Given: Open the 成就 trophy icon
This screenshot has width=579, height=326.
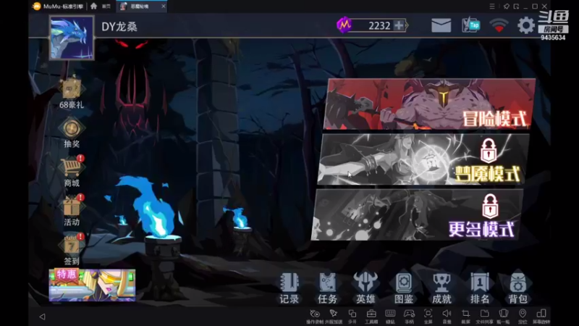Looking at the screenshot, I should (441, 288).
